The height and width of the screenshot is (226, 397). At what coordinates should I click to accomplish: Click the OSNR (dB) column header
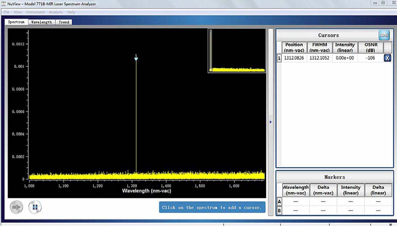coord(371,47)
